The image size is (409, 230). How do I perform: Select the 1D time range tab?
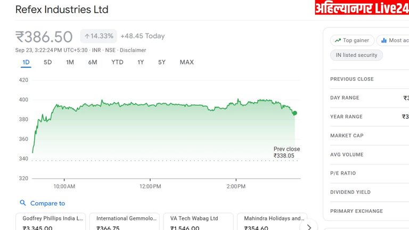(x=26, y=62)
